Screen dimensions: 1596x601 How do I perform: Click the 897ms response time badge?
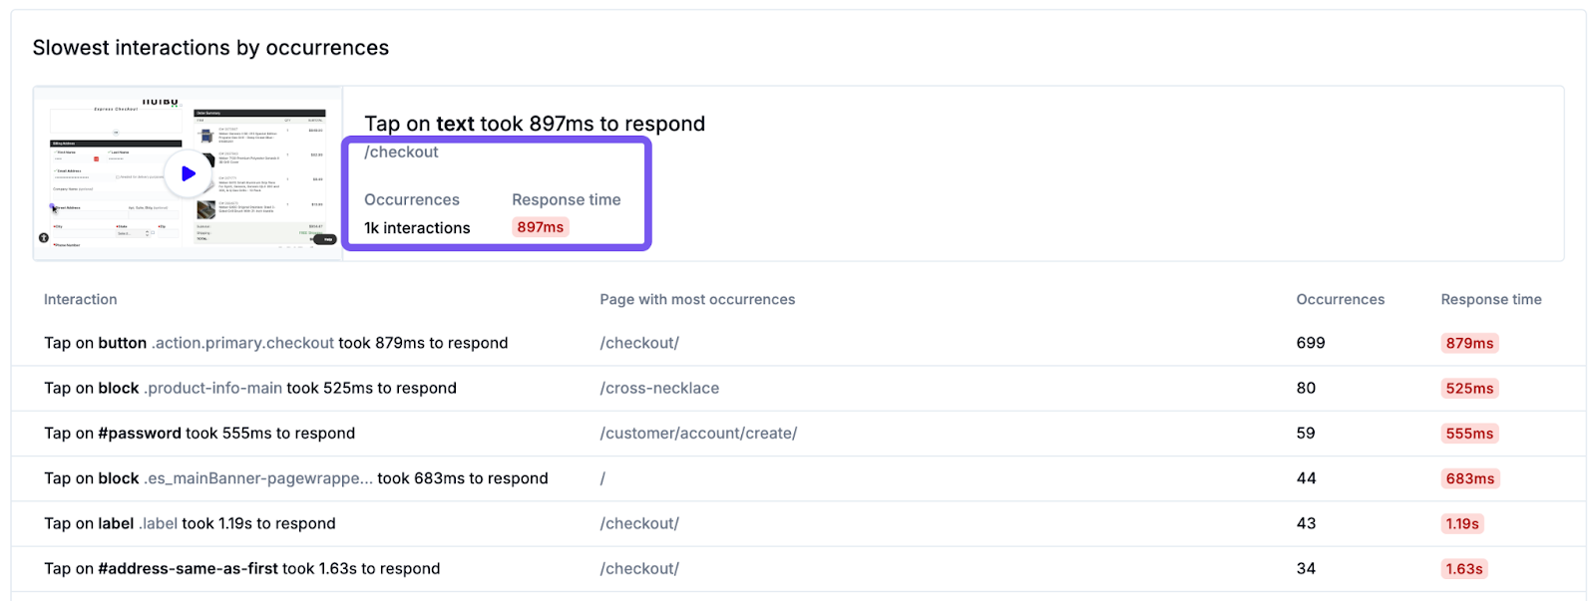point(540,227)
